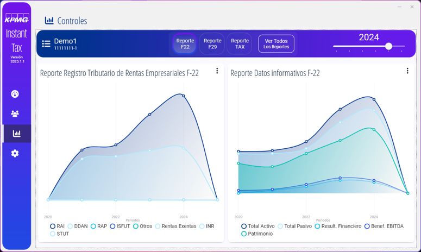
Task: Open the settings gear in sidebar
Action: 15,153
